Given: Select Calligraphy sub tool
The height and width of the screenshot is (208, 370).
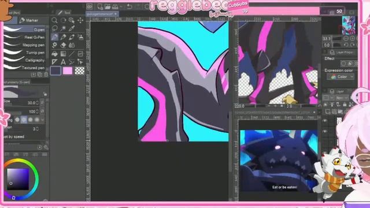Looking at the screenshot, I should coord(24,60).
